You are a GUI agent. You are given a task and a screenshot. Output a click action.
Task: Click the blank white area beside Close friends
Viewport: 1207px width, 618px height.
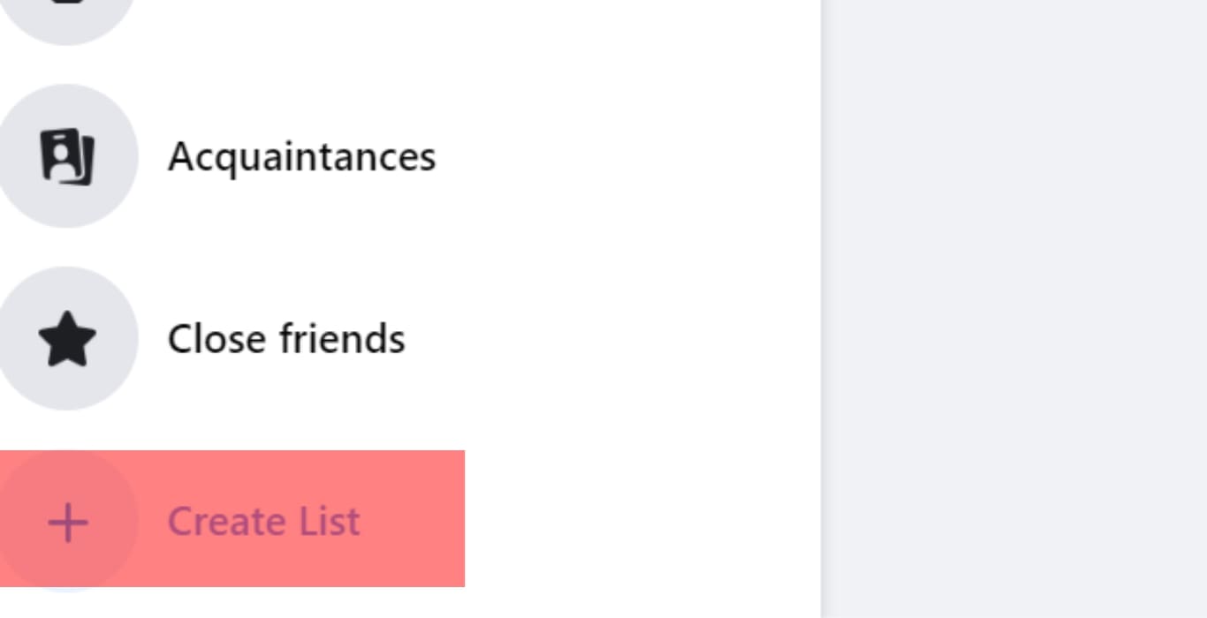pos(619,339)
